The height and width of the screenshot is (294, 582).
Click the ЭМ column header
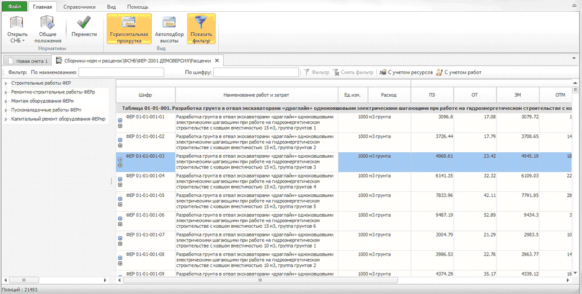click(x=518, y=95)
